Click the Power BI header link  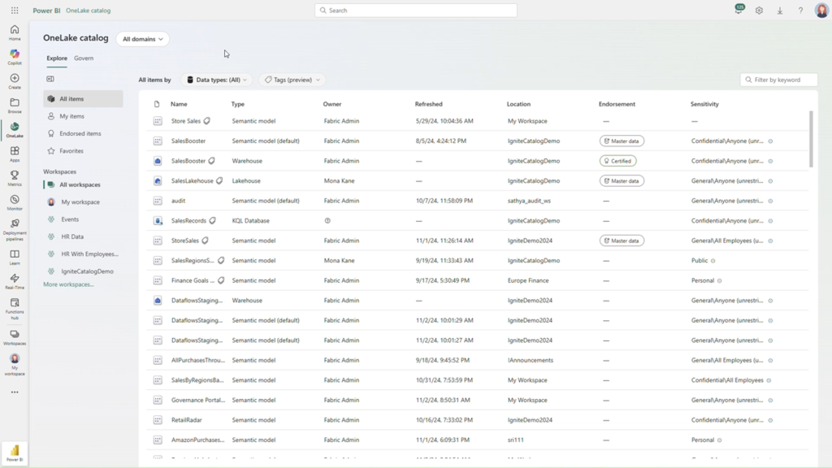pyautogui.click(x=46, y=11)
